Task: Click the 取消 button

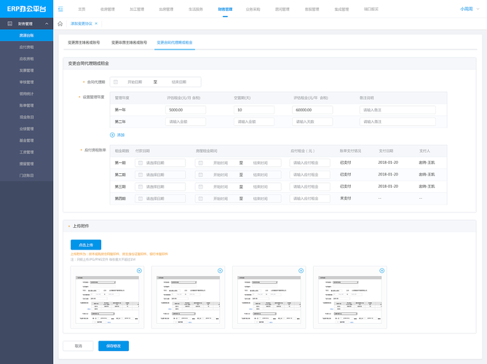Action: pos(78,346)
